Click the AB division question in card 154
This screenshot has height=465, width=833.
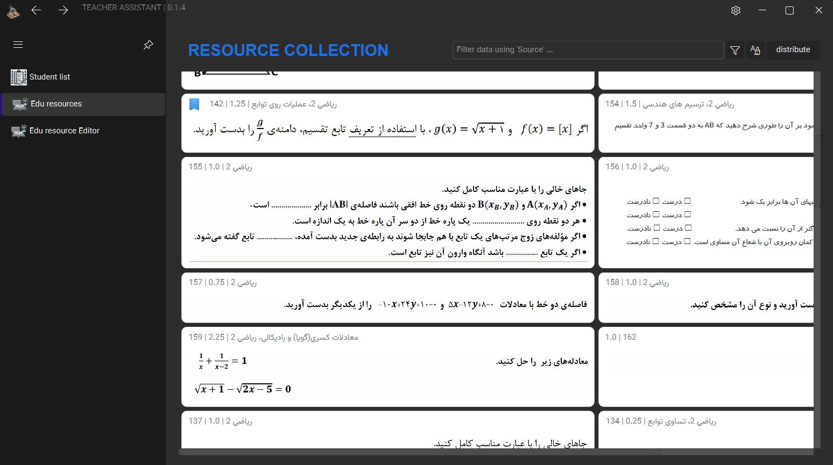714,125
